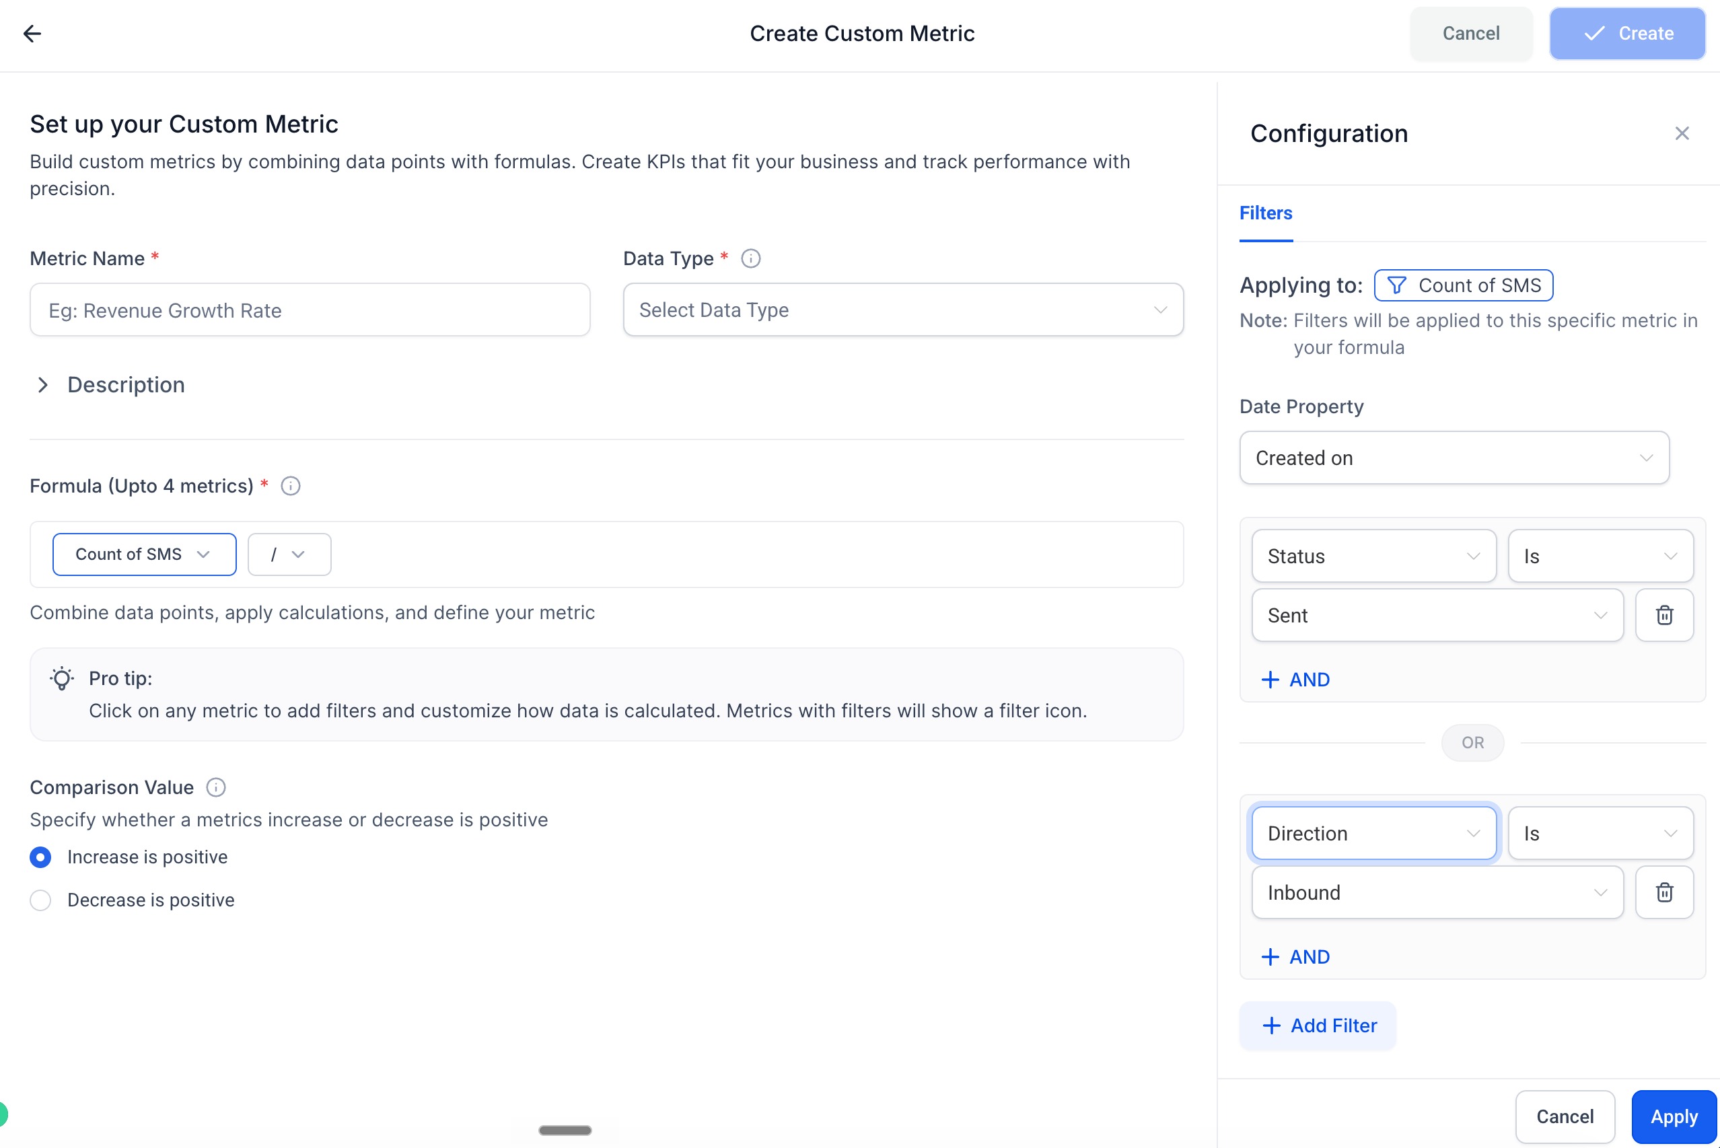This screenshot has width=1720, height=1148.
Task: Click Add Filter button
Action: (x=1318, y=1026)
